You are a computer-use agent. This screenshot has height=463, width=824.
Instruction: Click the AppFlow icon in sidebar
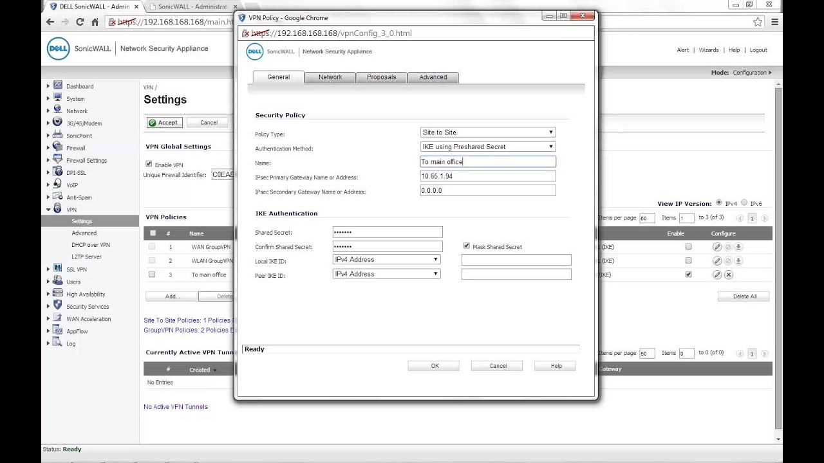58,331
